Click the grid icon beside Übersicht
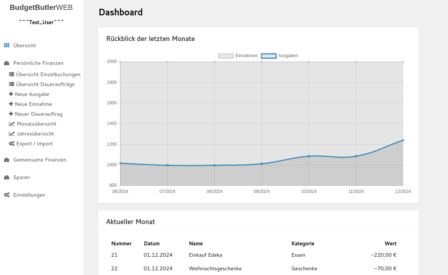Viewport: 448px width, 275px height. tap(7, 45)
